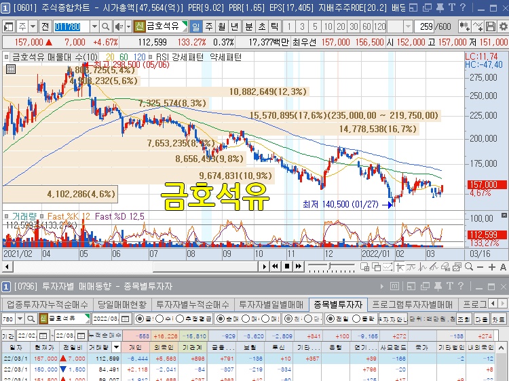Click the candlestick chart type icon

point(464,26)
